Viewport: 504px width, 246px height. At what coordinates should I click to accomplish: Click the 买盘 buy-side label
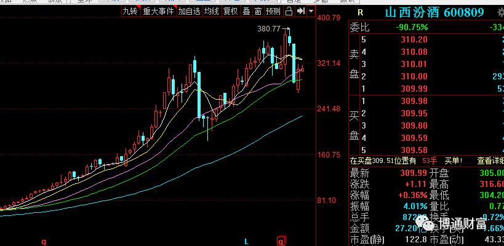click(x=354, y=125)
